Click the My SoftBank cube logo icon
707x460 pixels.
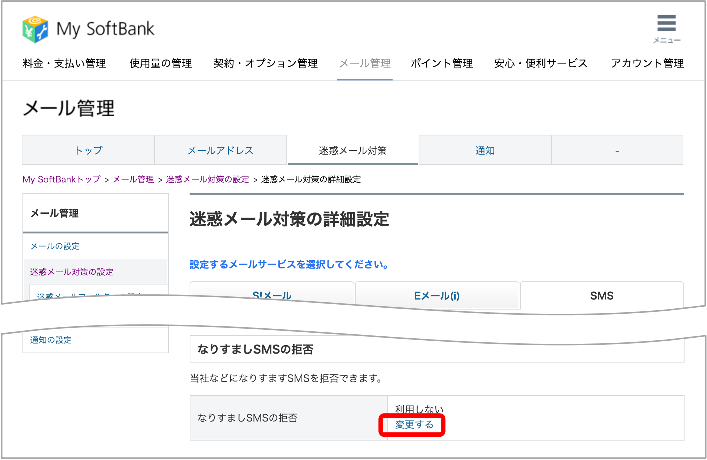pyautogui.click(x=35, y=29)
